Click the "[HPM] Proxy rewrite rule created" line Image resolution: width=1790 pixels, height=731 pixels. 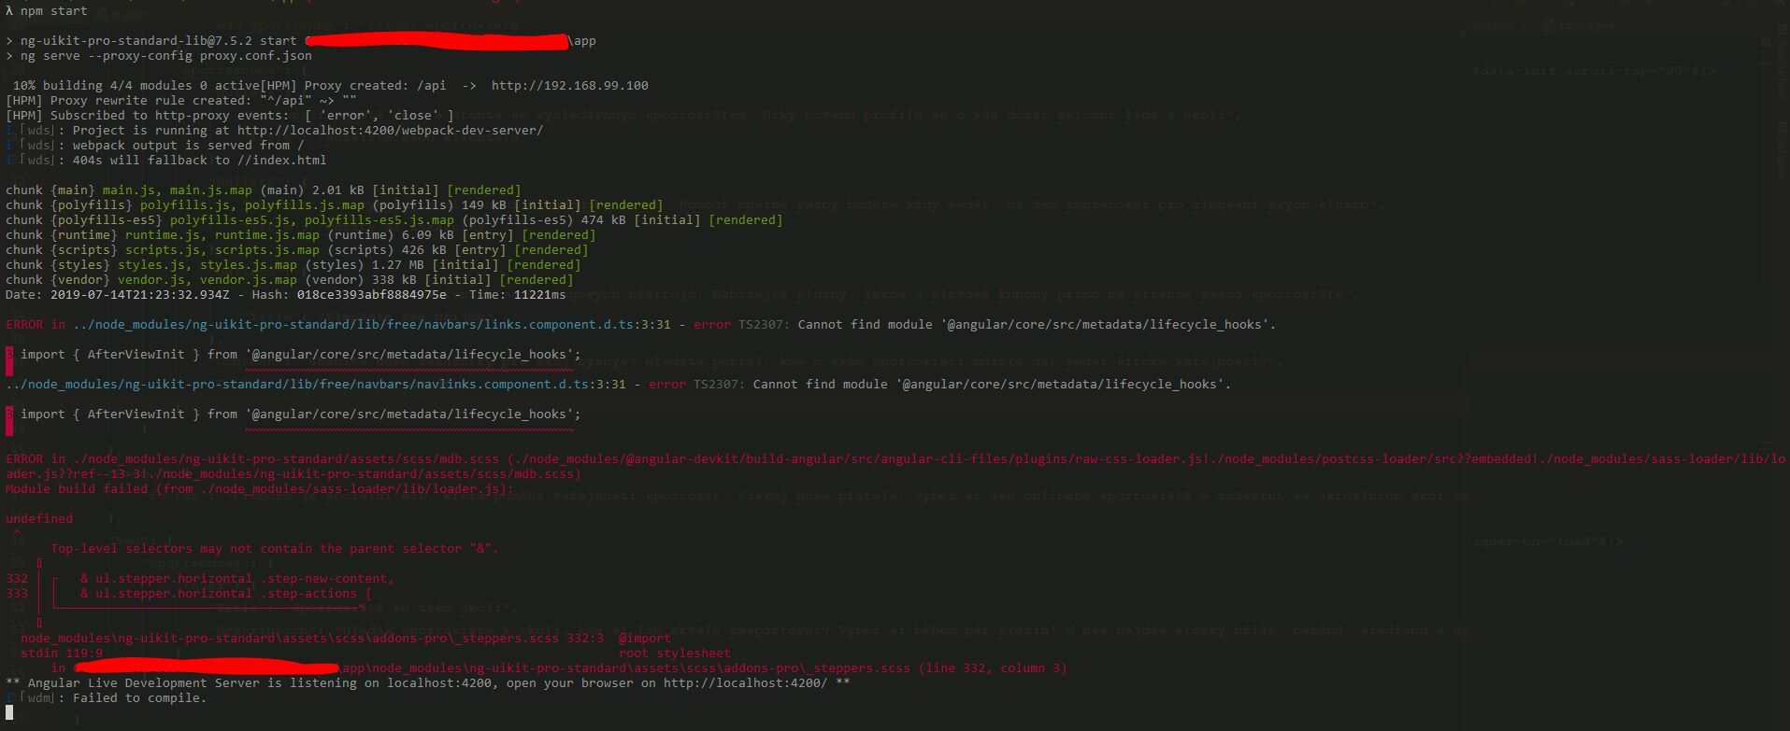click(x=181, y=101)
